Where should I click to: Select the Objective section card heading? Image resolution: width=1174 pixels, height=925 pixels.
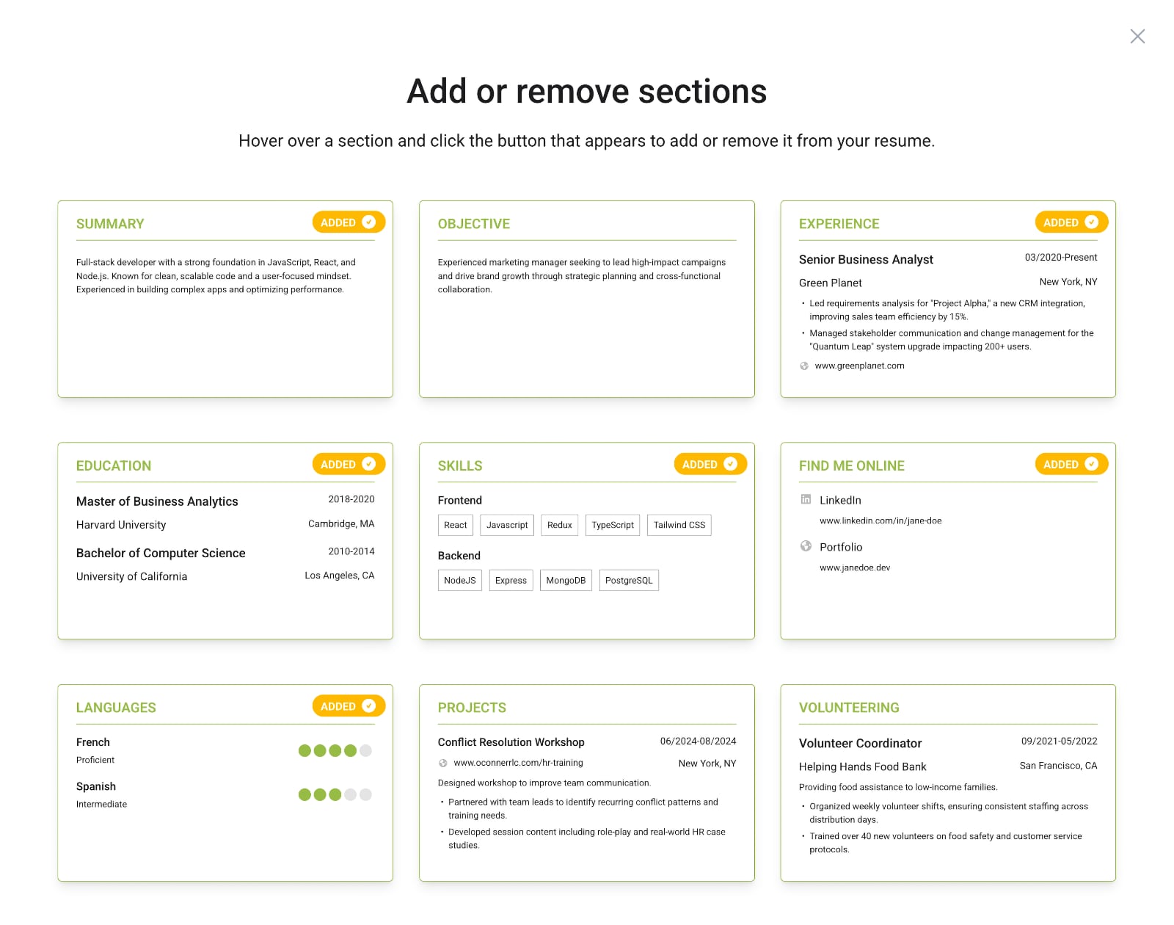tap(474, 224)
